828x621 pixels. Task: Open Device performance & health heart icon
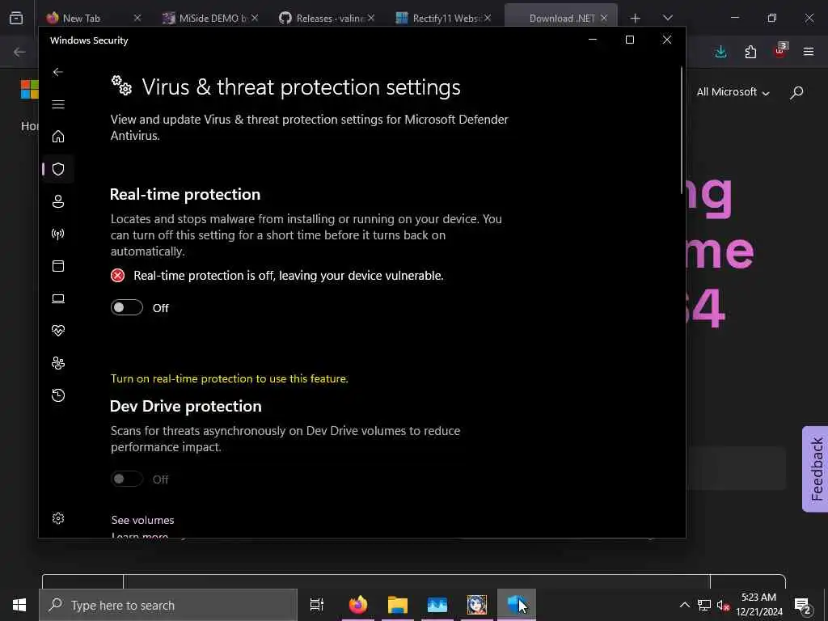click(x=58, y=331)
